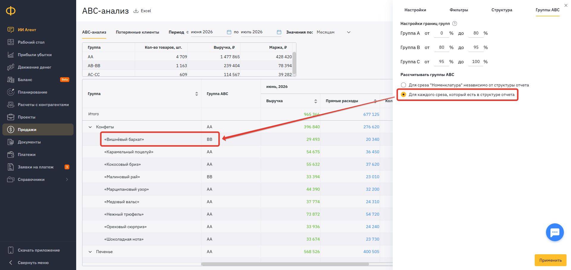Open the support chat bubble
This screenshot has width=571, height=270.
click(555, 232)
